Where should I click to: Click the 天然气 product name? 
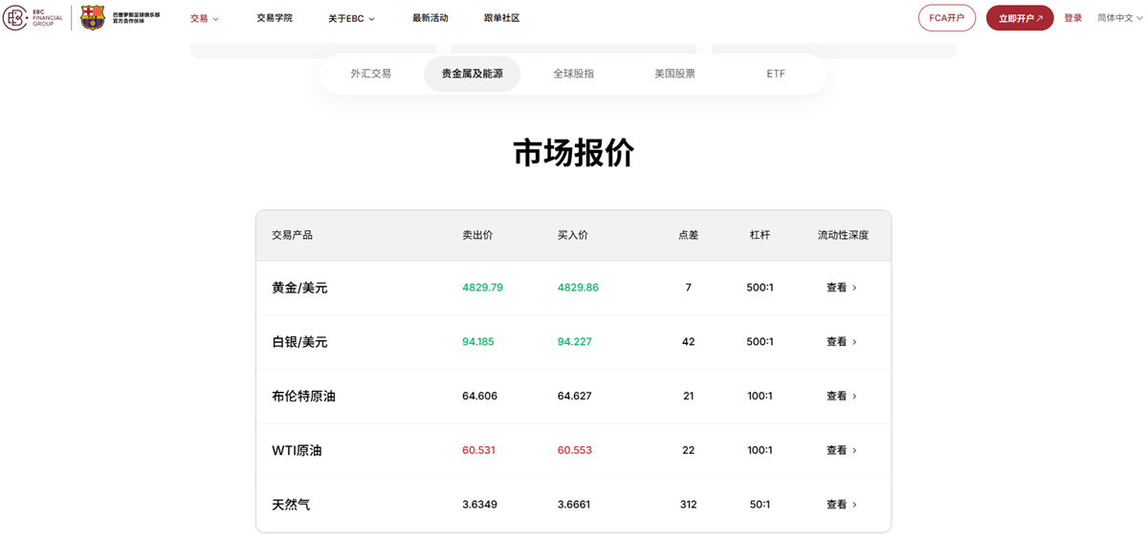point(291,505)
